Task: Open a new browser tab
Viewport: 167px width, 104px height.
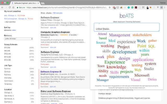Action: point(43,3)
